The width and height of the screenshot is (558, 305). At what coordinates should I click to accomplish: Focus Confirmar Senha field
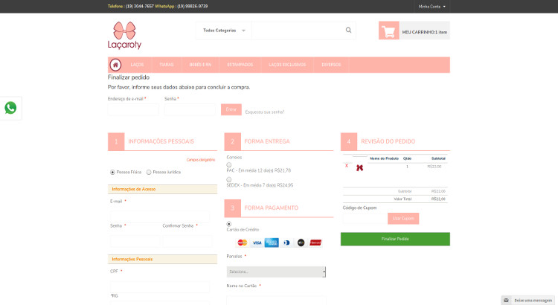187,241
